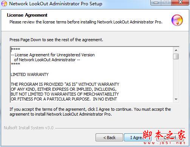This screenshot has height=147, width=190.
Task: Click the 'License Agreement for Unregistered Version' line
Action: pyautogui.click(x=53, y=55)
